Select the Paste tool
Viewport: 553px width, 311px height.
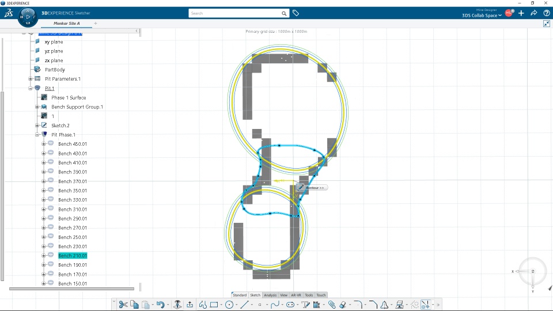[145, 305]
